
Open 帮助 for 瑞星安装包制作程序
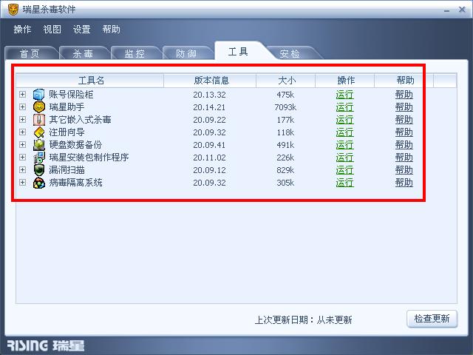[x=404, y=158]
